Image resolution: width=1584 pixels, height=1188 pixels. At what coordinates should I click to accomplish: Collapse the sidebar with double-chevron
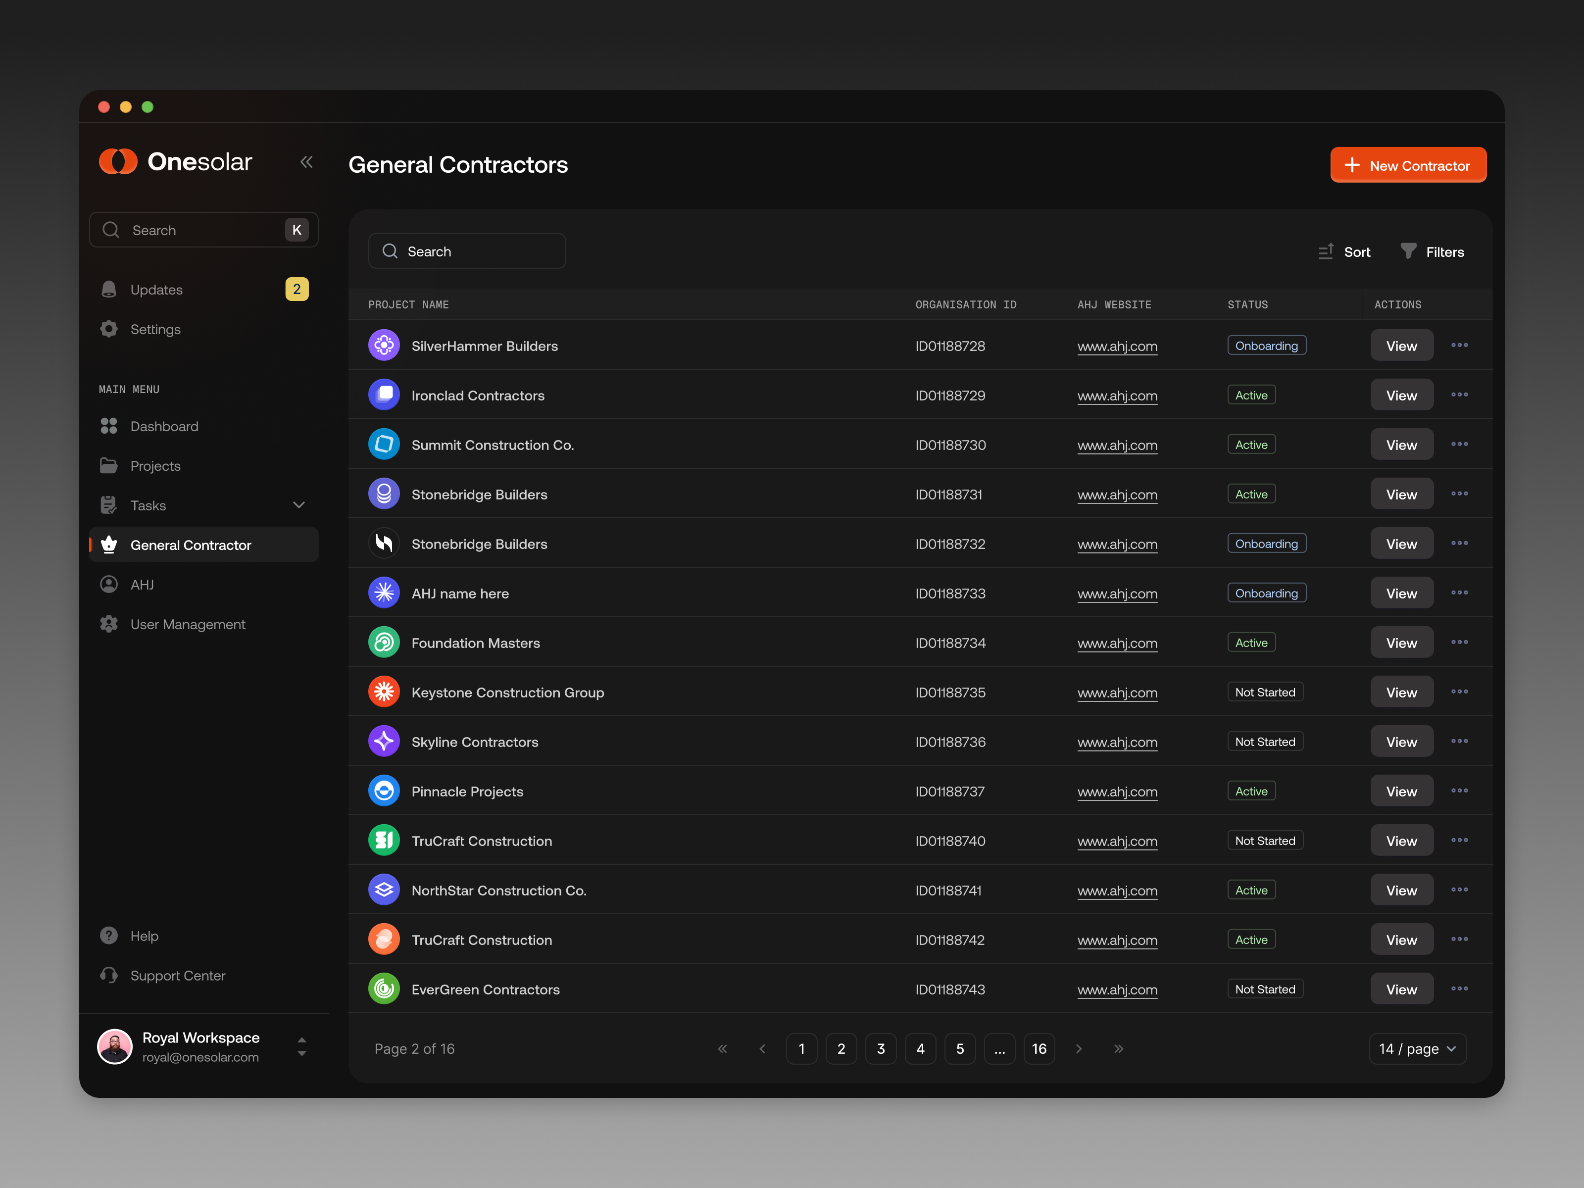[306, 162]
